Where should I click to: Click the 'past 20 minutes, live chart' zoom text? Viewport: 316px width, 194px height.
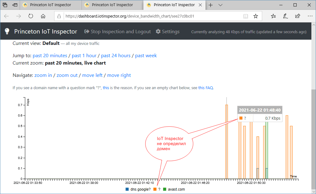point(75,63)
